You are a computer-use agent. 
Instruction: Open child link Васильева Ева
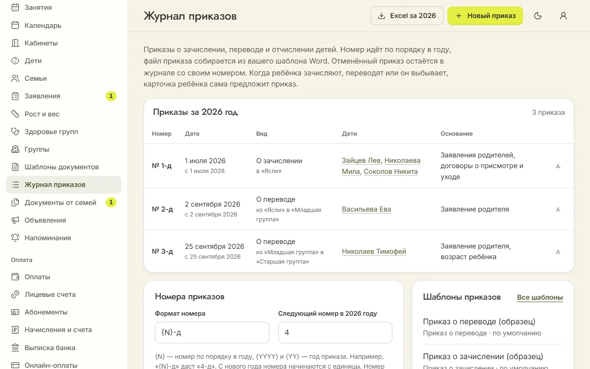click(x=366, y=209)
